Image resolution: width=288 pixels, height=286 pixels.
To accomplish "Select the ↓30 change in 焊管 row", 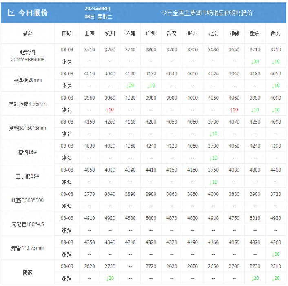I will (x=276, y=254).
